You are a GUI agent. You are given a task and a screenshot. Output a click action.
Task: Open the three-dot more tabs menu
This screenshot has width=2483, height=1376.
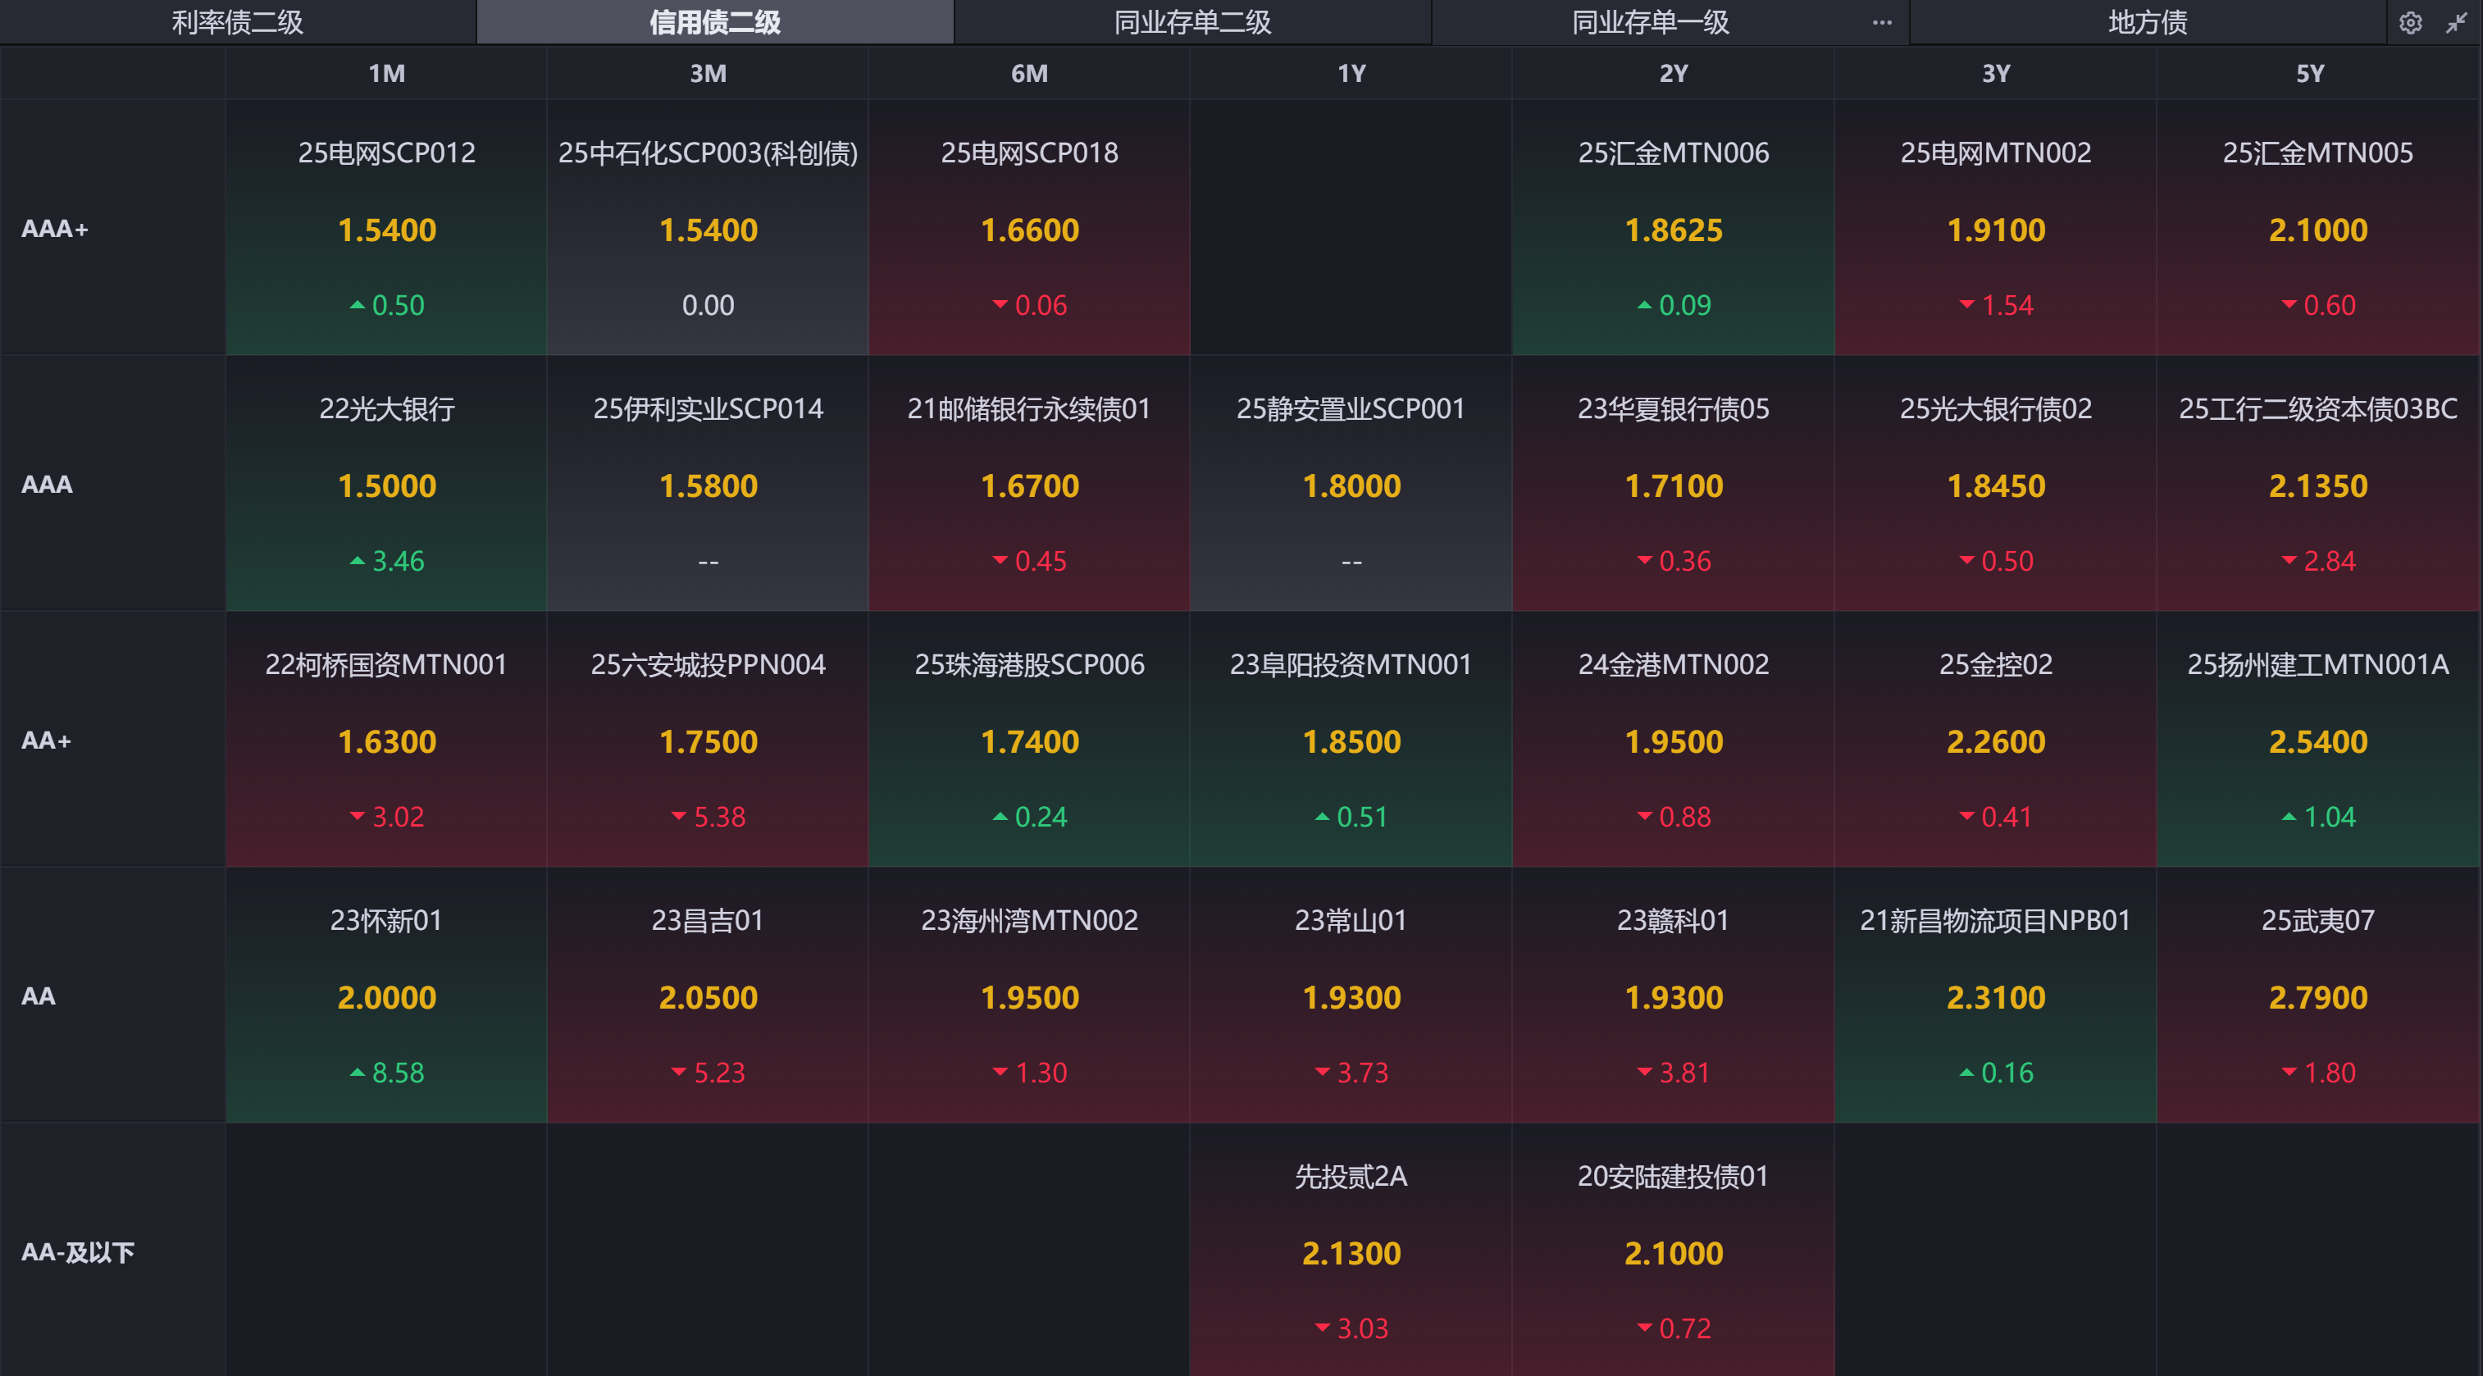tap(1882, 23)
